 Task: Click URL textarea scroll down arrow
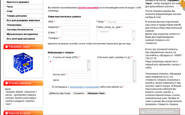[x=89, y=69]
